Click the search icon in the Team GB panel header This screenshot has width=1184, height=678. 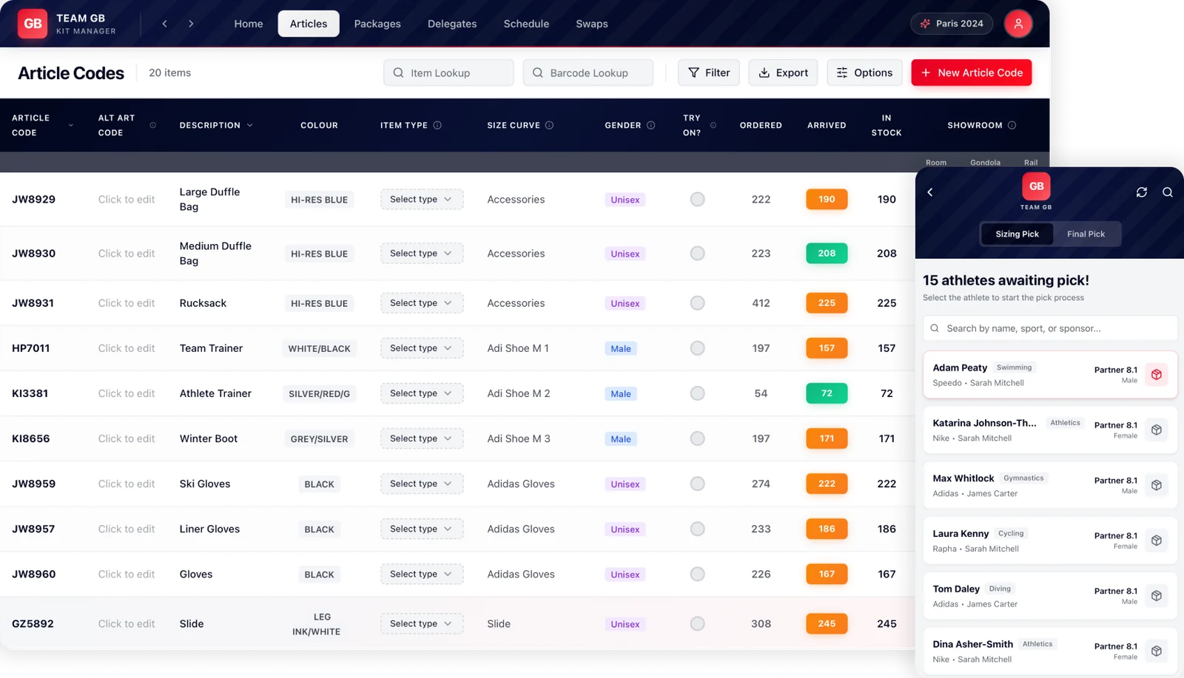click(1168, 192)
